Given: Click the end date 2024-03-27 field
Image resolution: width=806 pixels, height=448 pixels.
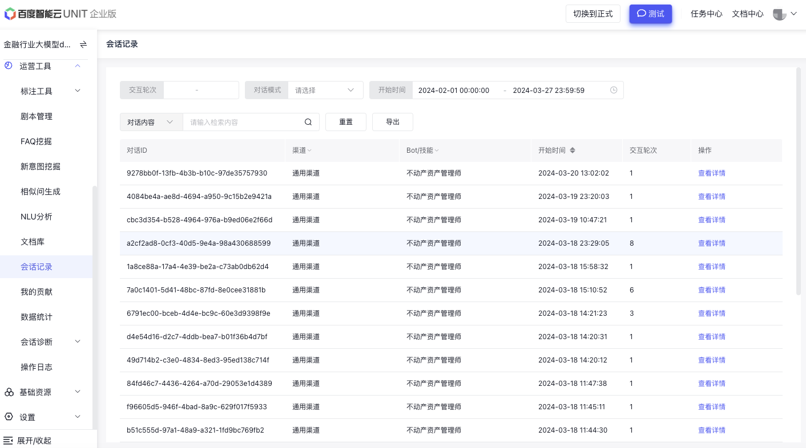Looking at the screenshot, I should pyautogui.click(x=549, y=90).
